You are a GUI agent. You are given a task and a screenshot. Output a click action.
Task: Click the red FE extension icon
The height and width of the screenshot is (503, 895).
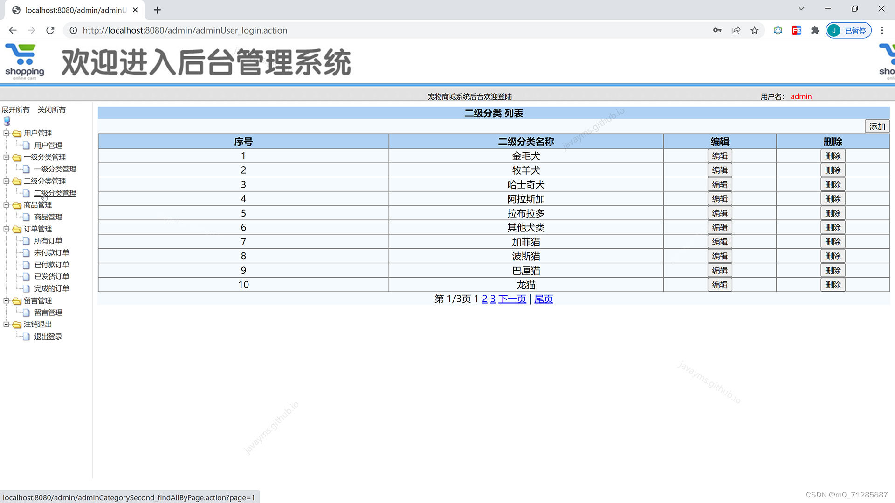pyautogui.click(x=797, y=30)
